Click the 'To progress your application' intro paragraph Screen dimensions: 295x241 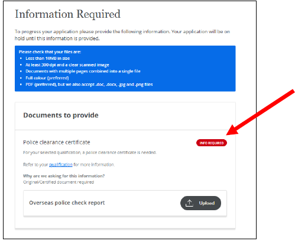point(122,35)
